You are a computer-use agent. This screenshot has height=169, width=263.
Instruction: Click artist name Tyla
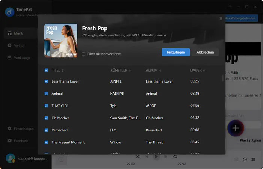tap(113, 106)
